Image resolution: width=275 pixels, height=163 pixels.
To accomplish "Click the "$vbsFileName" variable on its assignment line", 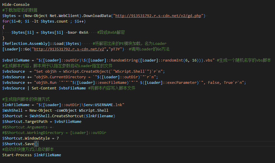I will pyautogui.click(x=16, y=60).
